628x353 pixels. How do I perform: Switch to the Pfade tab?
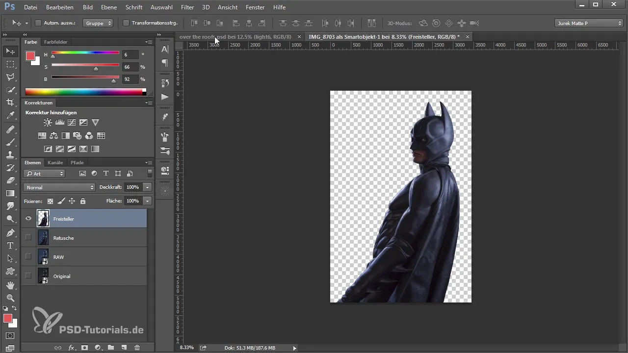pyautogui.click(x=77, y=163)
